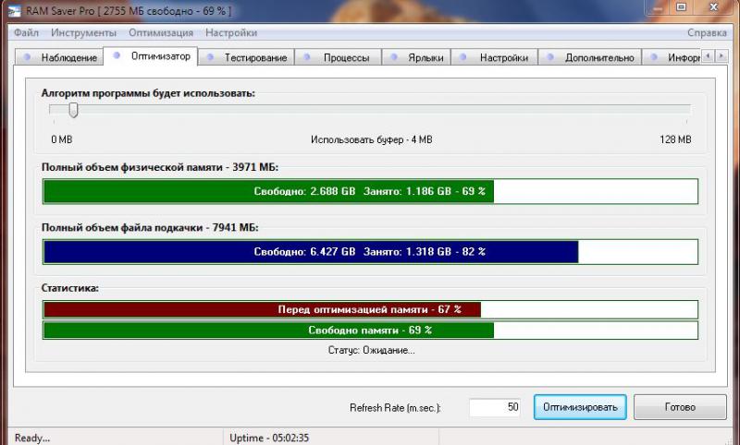Screen dimensions: 740x445
Task: Close the RAM Saver Pro window
Action: tap(714, 8)
